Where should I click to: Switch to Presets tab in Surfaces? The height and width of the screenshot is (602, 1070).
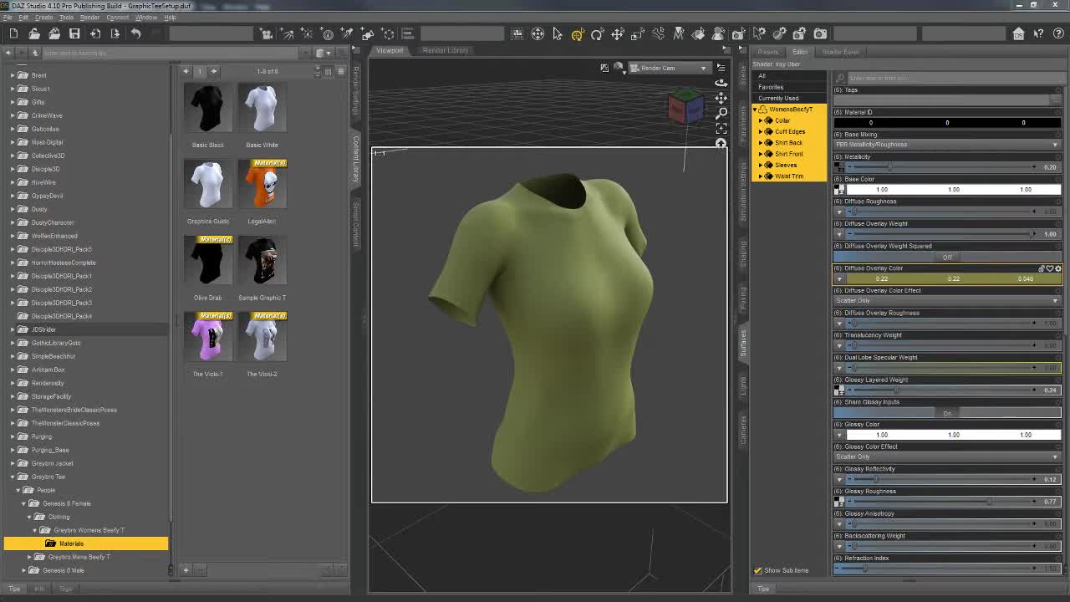[767, 52]
